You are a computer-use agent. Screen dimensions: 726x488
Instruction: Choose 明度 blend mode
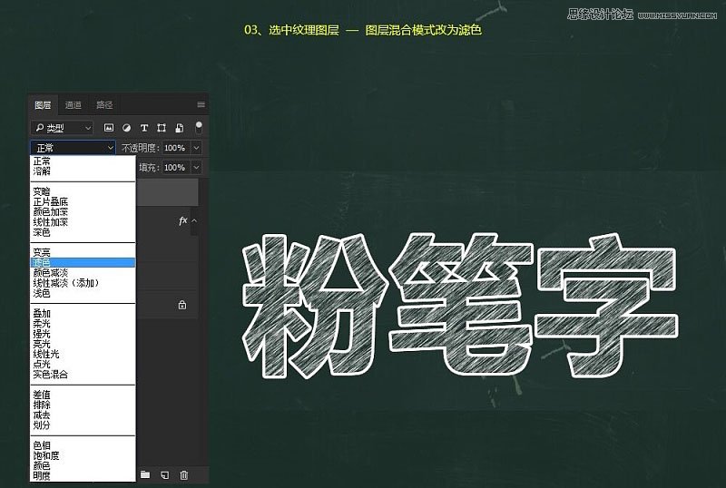point(83,476)
